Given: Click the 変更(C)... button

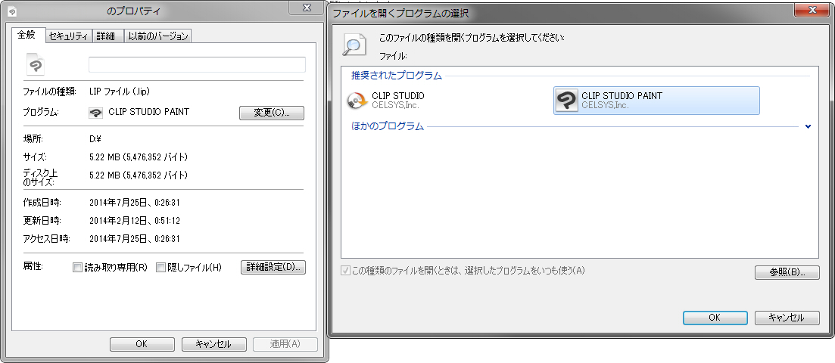Looking at the screenshot, I should pyautogui.click(x=272, y=113).
